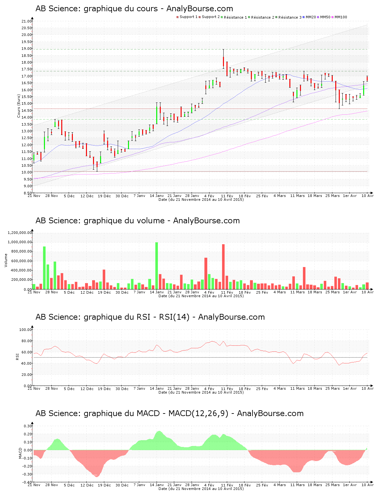Click '14 Janv' date label on volume chart
Viewport: 385px width, 498px height.
click(x=157, y=292)
